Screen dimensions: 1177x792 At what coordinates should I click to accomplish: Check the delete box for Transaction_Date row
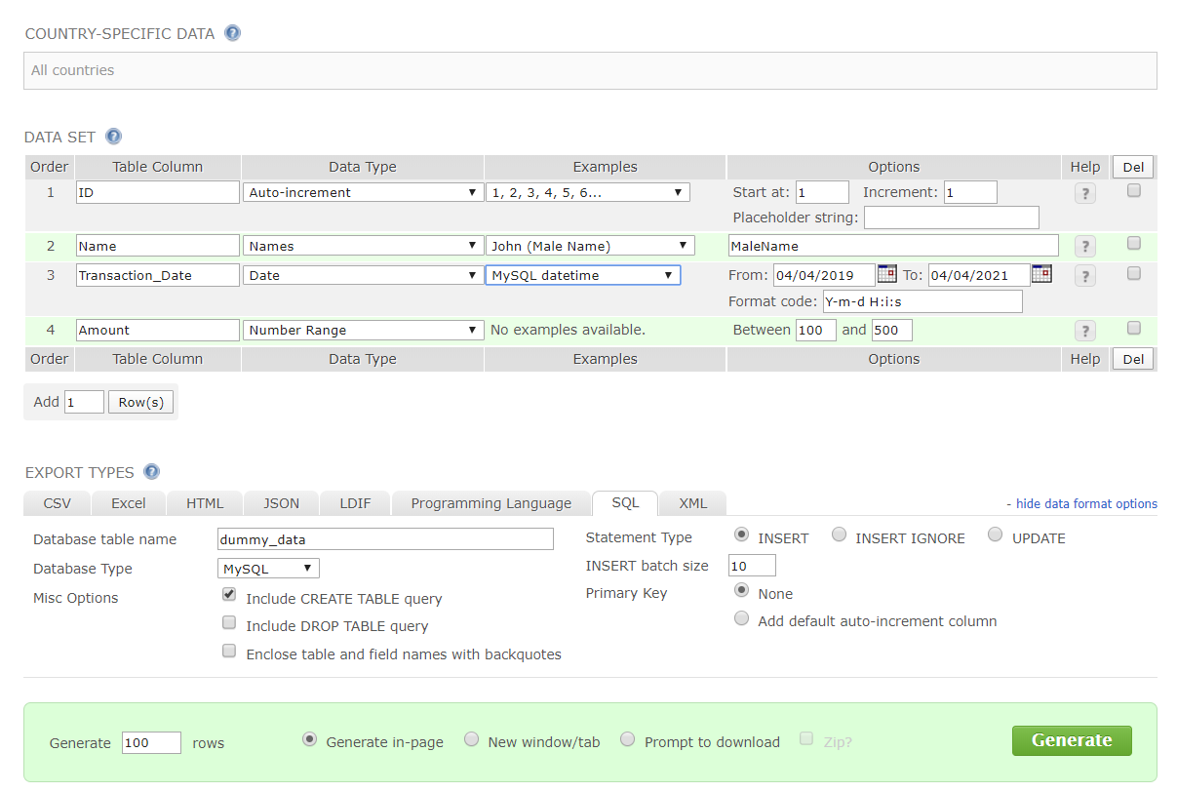pyautogui.click(x=1133, y=273)
